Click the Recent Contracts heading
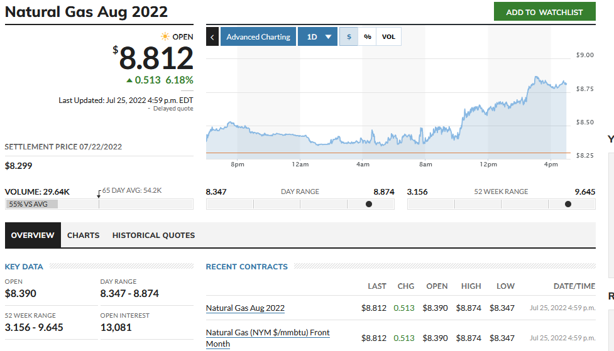Screen dimensions: 614x351 (247, 266)
